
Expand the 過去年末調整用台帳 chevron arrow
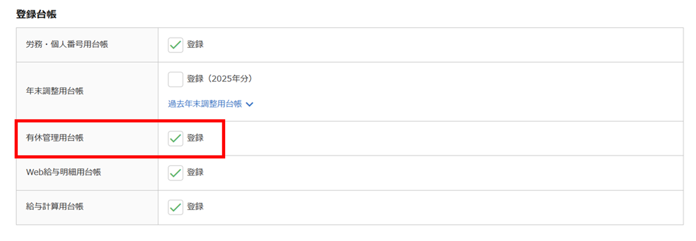(x=250, y=104)
